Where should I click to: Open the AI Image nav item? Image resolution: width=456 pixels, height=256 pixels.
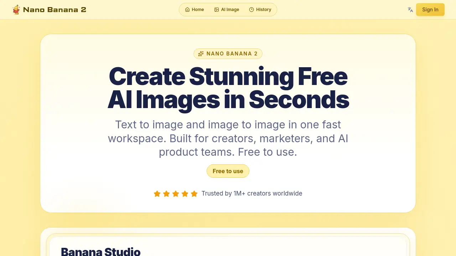[227, 10]
